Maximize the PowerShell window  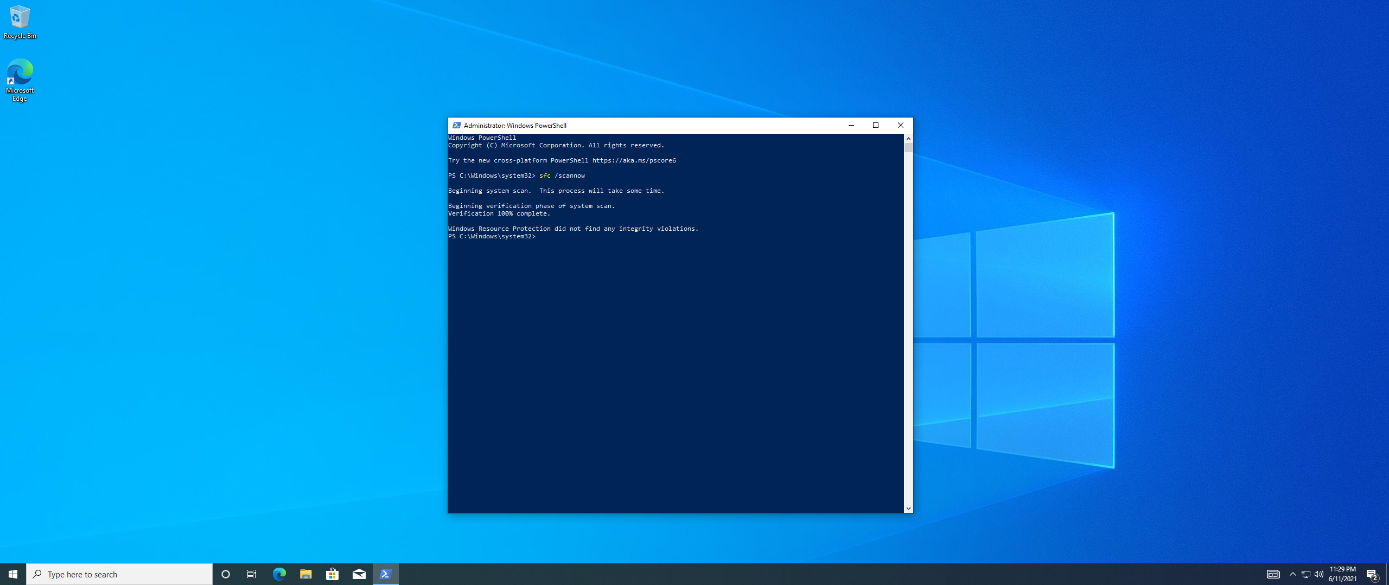(875, 125)
